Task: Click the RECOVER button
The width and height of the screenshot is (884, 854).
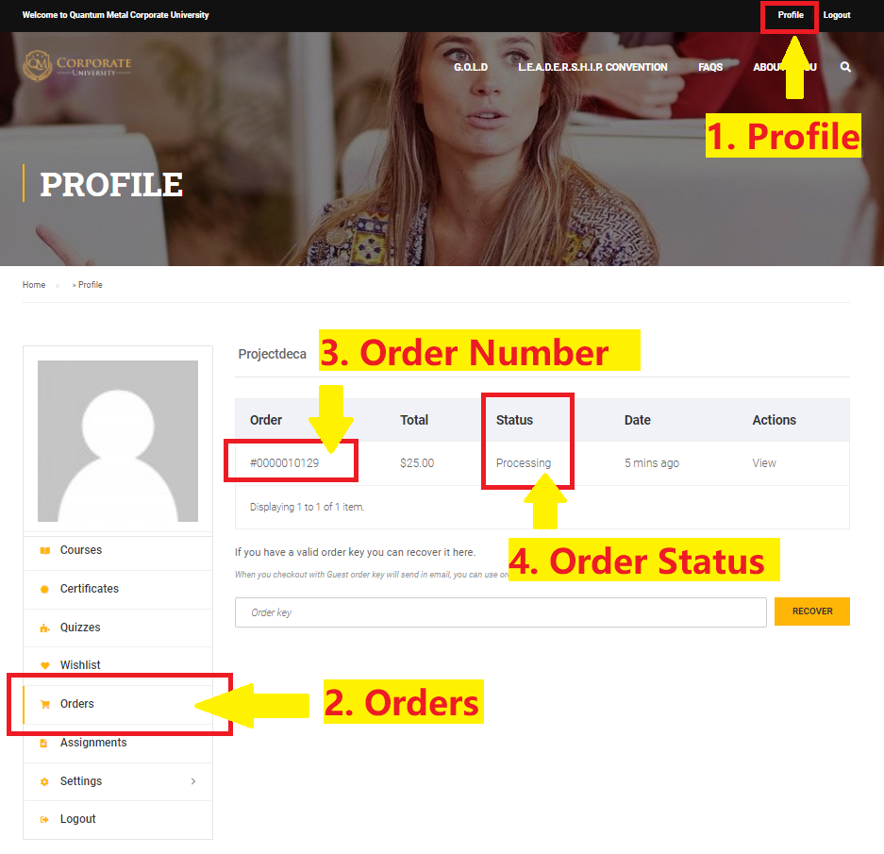Action: coord(812,611)
